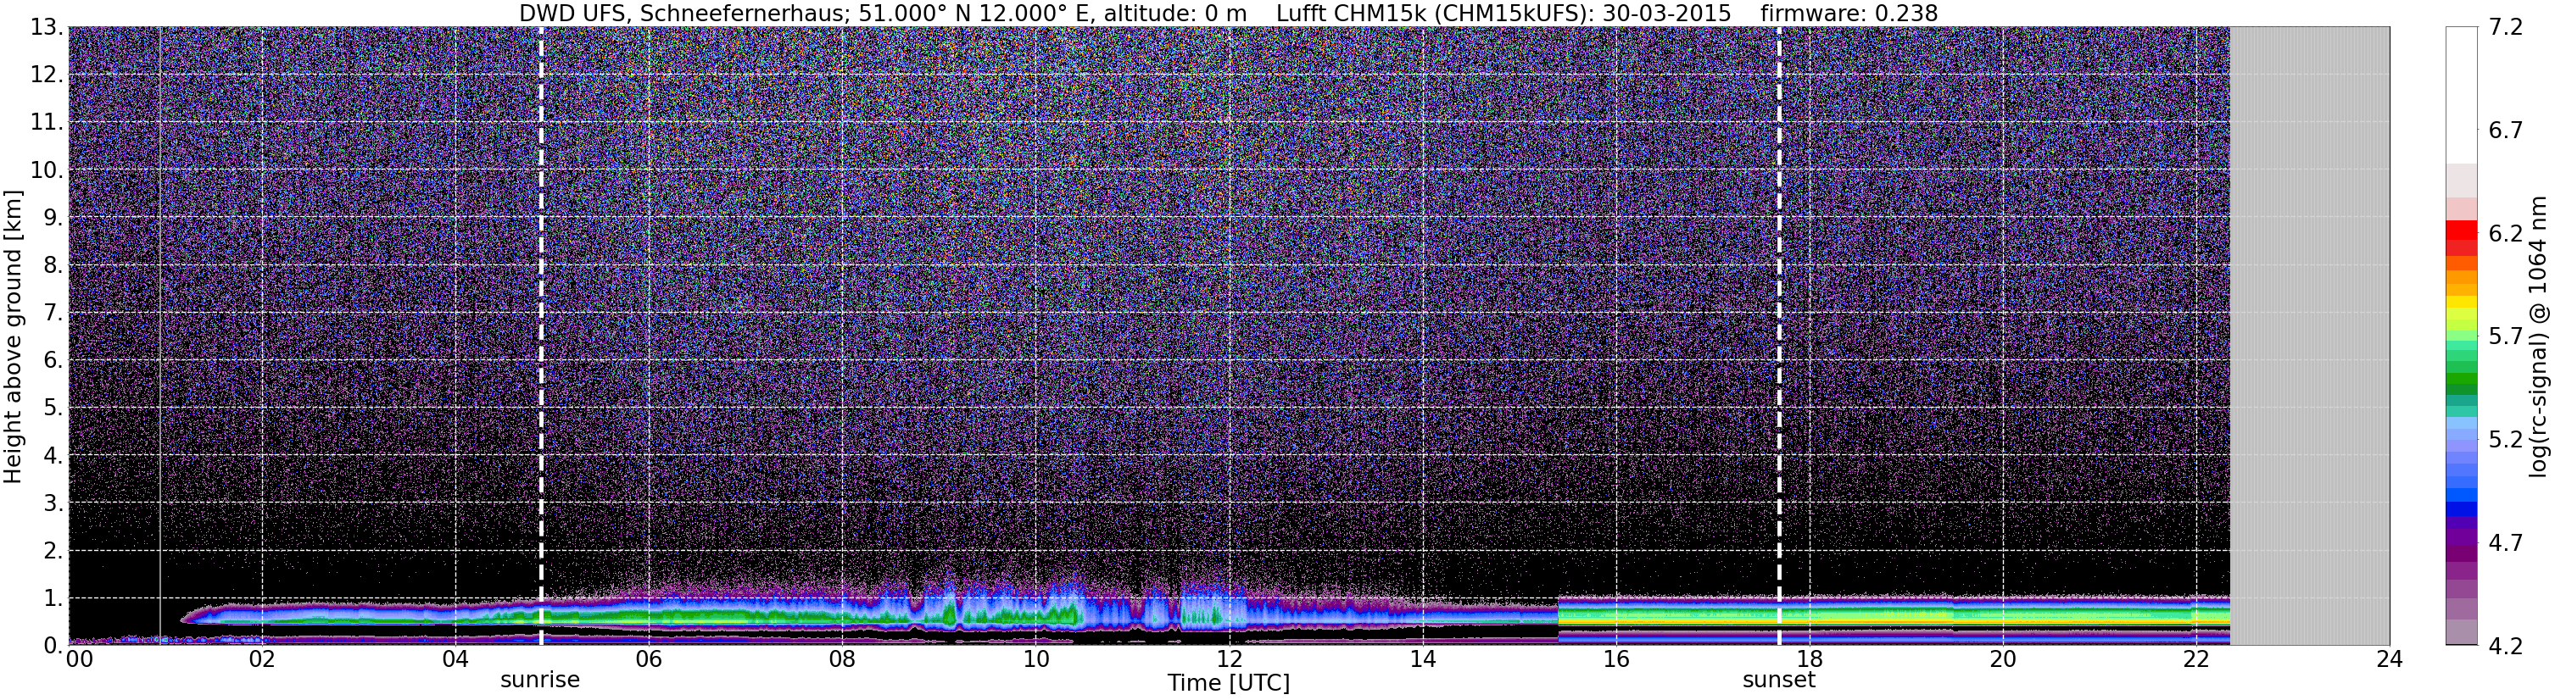Click the green band on the colorbar
2555x700 pixels.
coord(2461,377)
